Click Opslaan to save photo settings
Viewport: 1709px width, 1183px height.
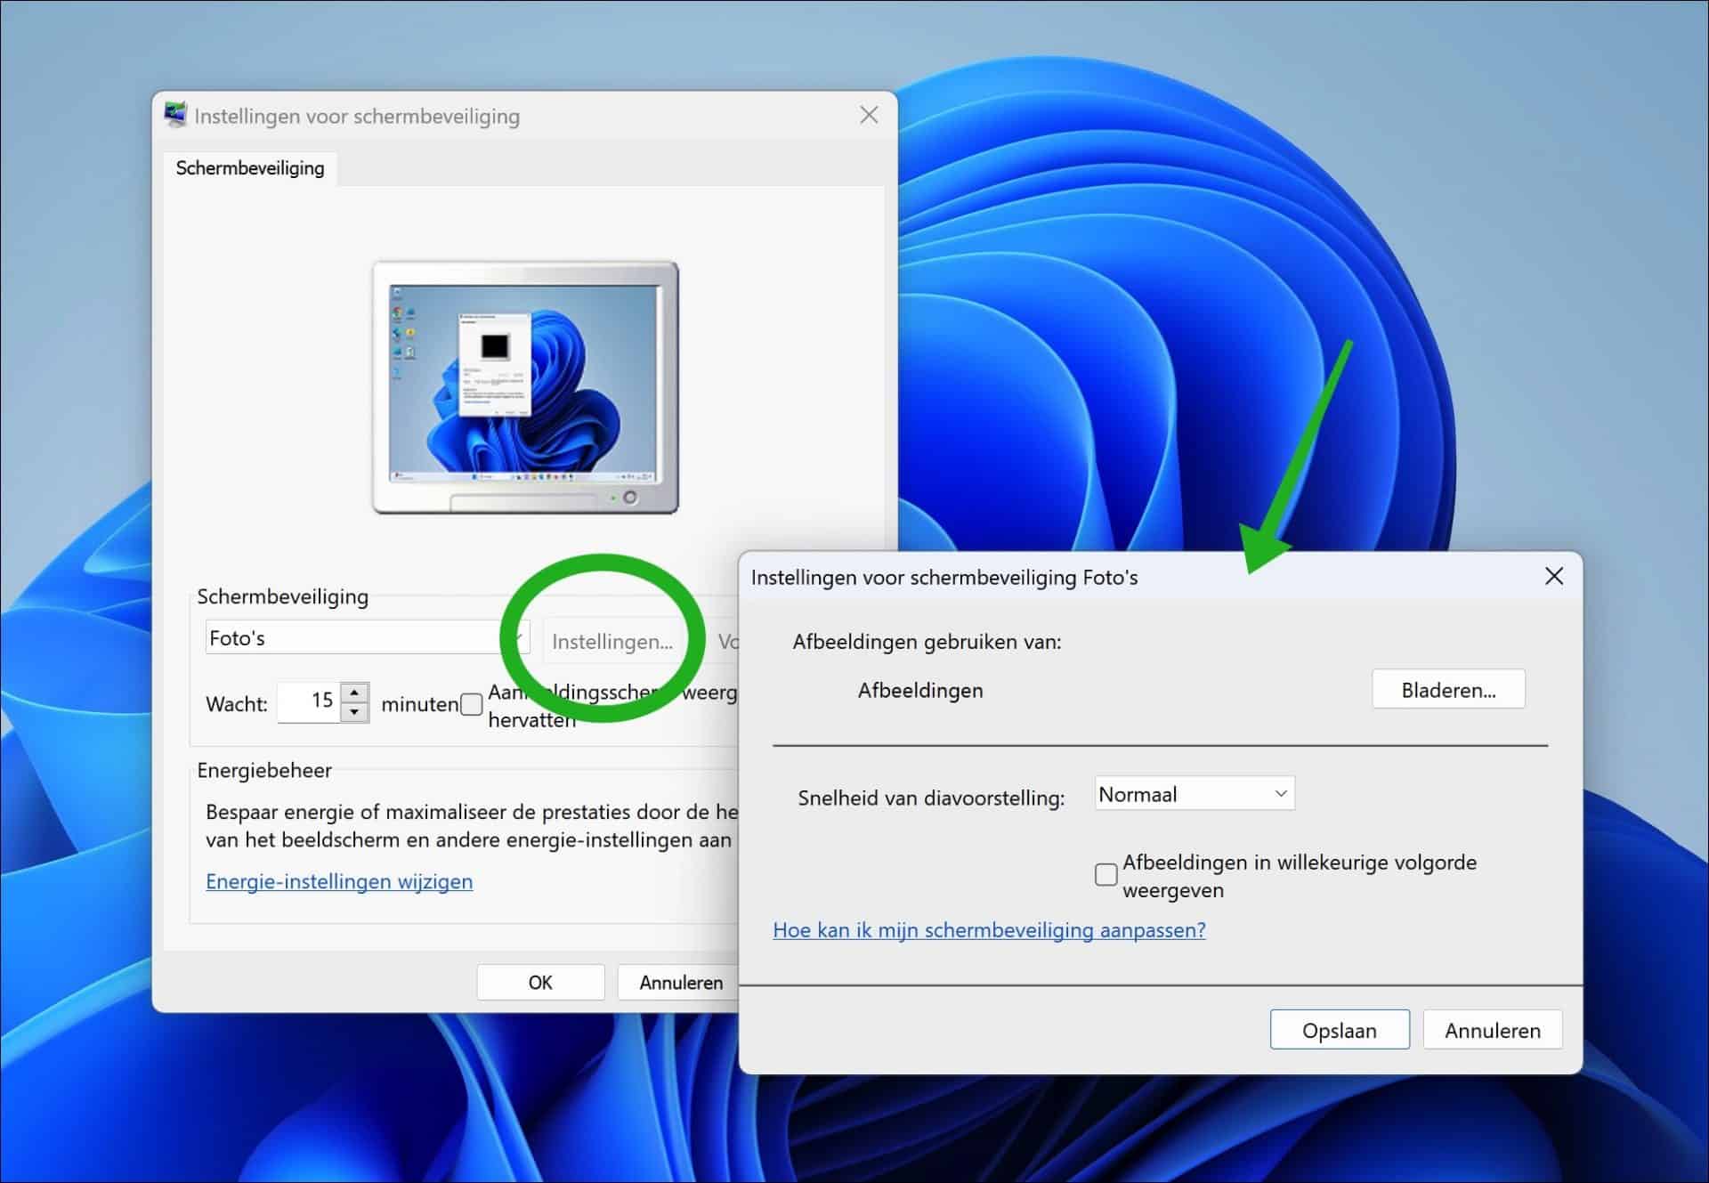[x=1340, y=1030]
